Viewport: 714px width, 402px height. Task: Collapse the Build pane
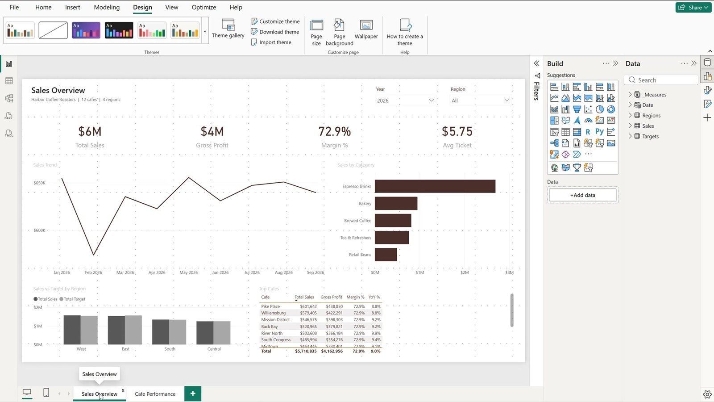(x=616, y=63)
